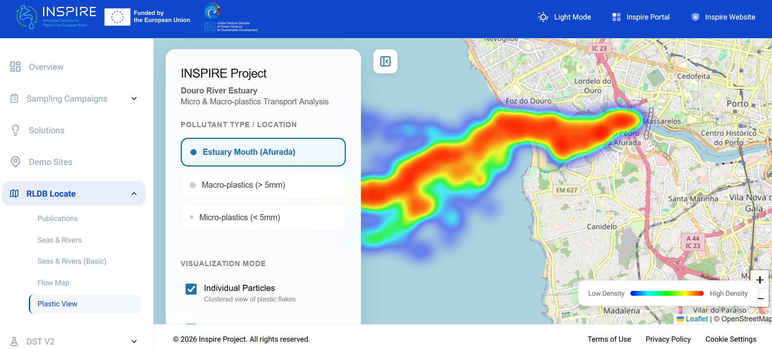Image resolution: width=772 pixels, height=349 pixels.
Task: Select Macro-plastics (> 5mm) option
Action: tap(263, 185)
